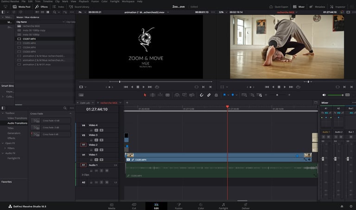Lock the Video 4 track
Image resolution: width=356 pixels, height=210 pixels.
pyautogui.click(x=91, y=130)
